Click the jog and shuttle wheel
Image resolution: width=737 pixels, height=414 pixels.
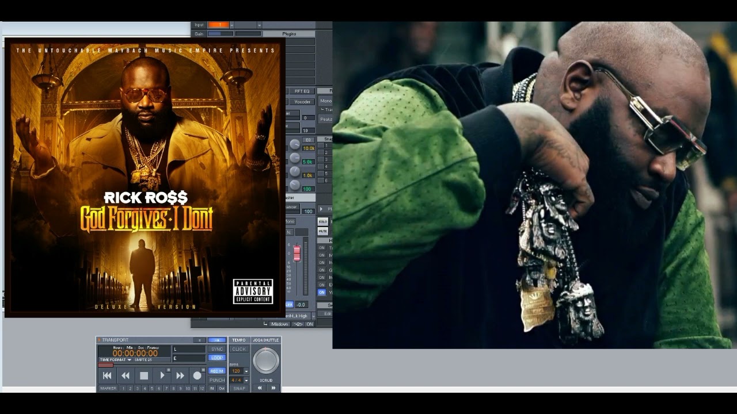(x=266, y=361)
